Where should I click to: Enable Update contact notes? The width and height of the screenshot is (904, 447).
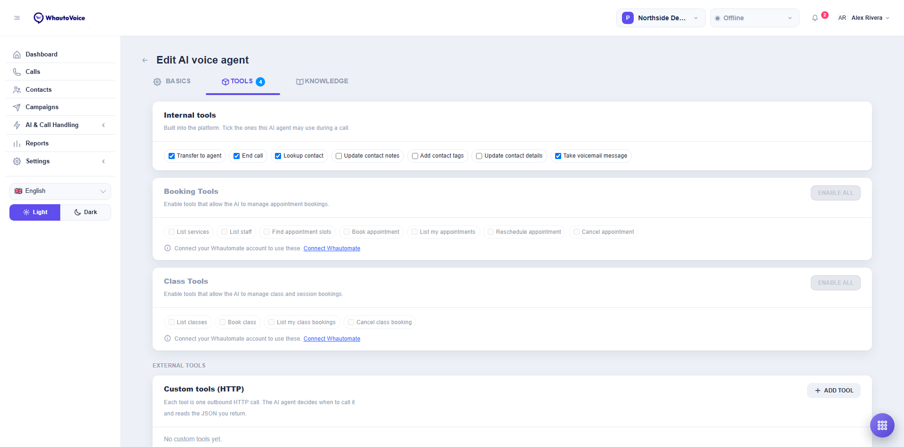(x=339, y=156)
